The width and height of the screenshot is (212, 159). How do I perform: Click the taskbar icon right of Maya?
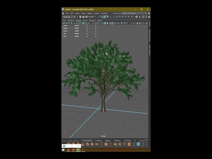point(83,150)
